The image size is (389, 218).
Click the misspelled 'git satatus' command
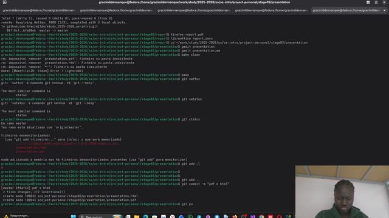coord(191,99)
